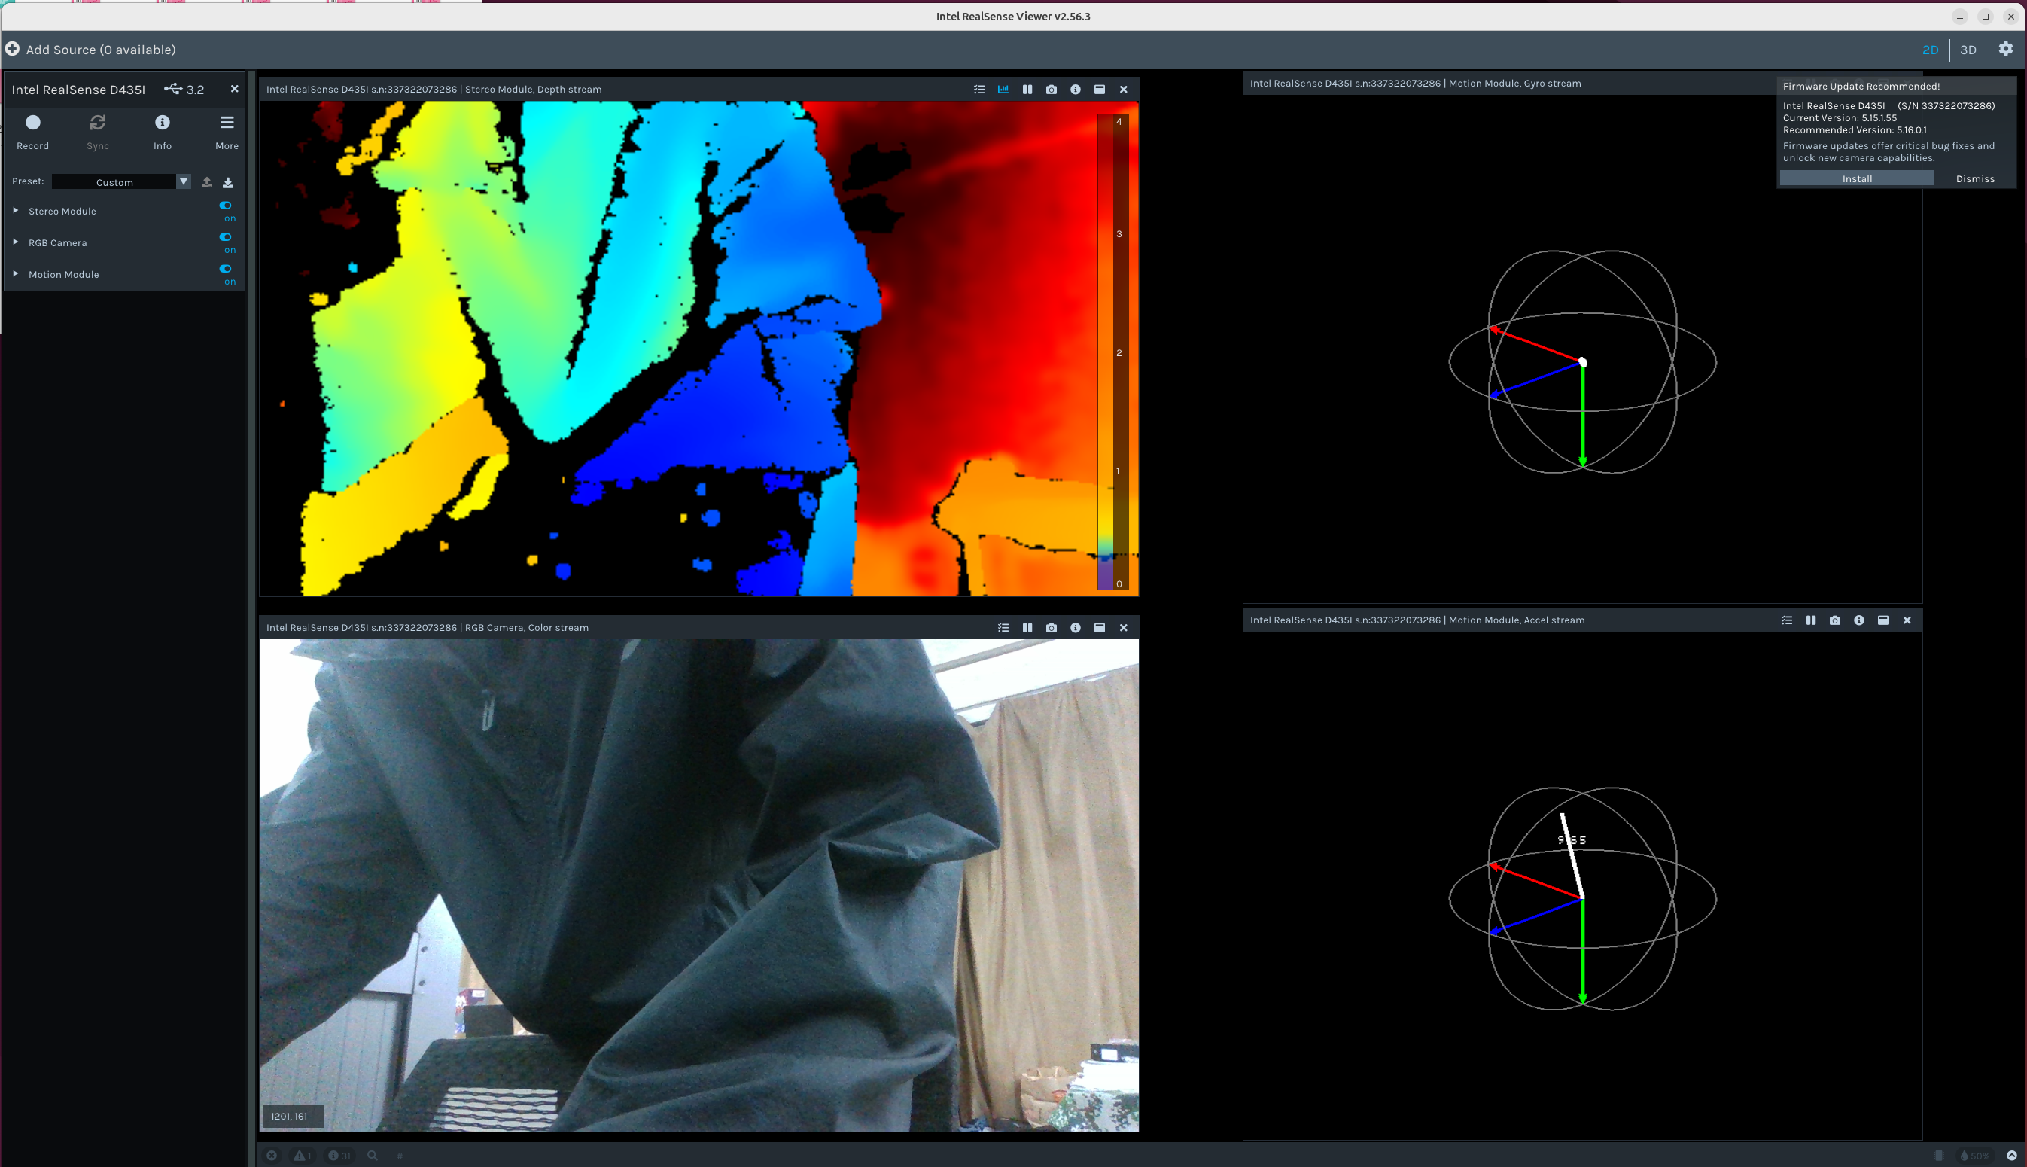Switch to the 3D view tab
Screen dimensions: 2027x1167
1968,50
